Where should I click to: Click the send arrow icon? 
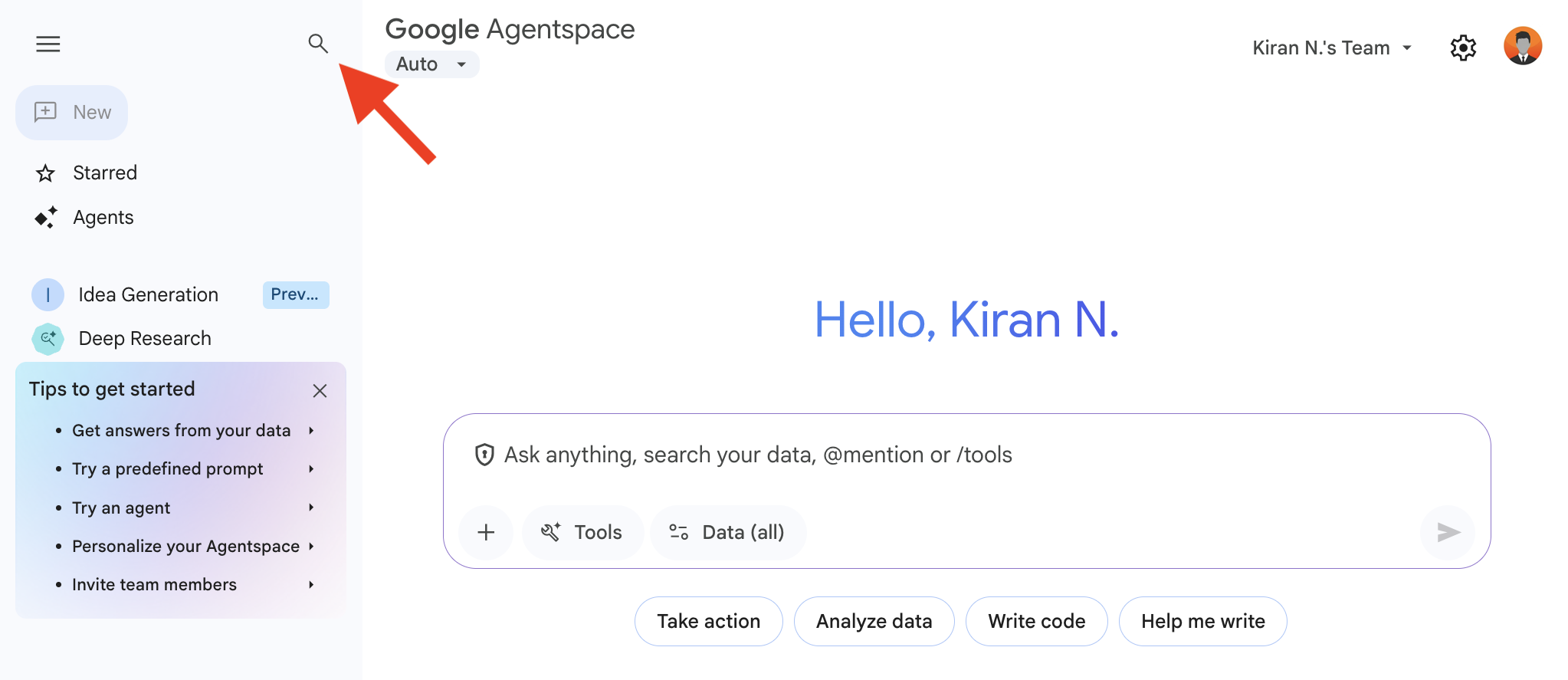coord(1447,532)
